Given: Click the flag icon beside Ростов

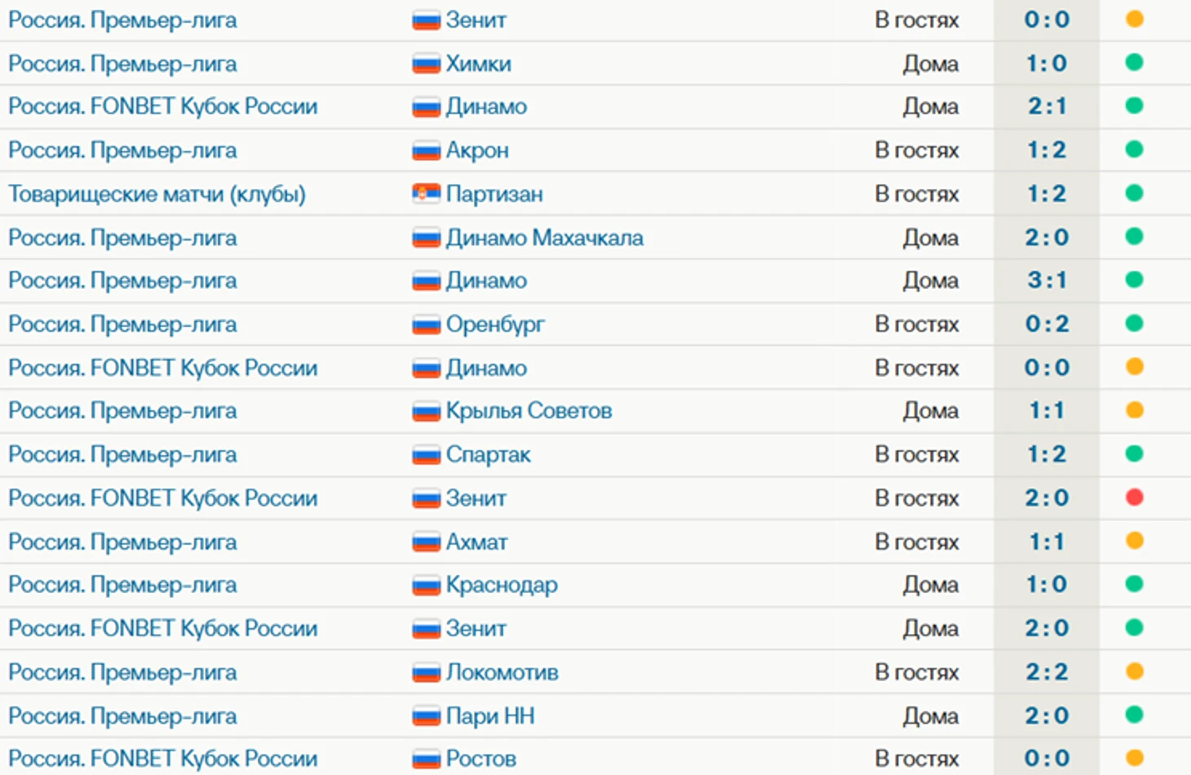Looking at the screenshot, I should click(426, 759).
